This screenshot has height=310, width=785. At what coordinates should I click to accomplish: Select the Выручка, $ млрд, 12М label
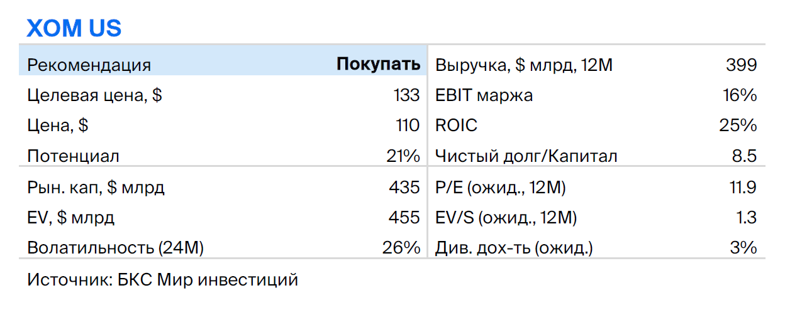tap(524, 65)
